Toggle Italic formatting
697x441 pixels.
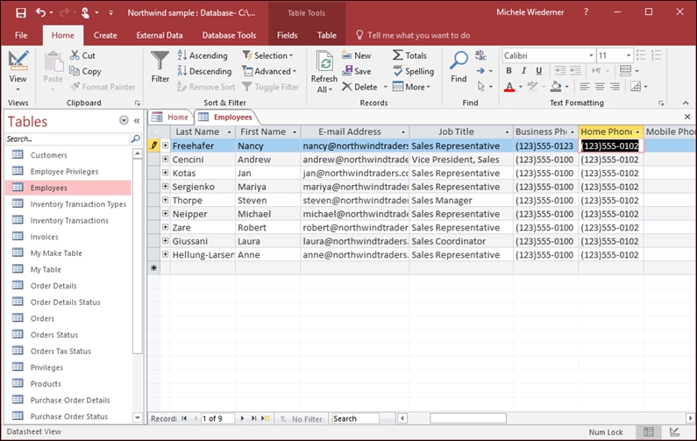(x=524, y=71)
